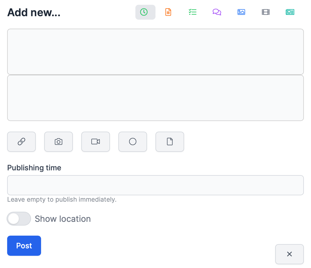Select the gray film strip post type

click(265, 12)
